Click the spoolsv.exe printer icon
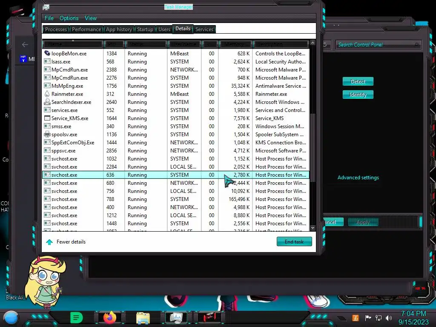This screenshot has height=327, width=436. click(47, 135)
